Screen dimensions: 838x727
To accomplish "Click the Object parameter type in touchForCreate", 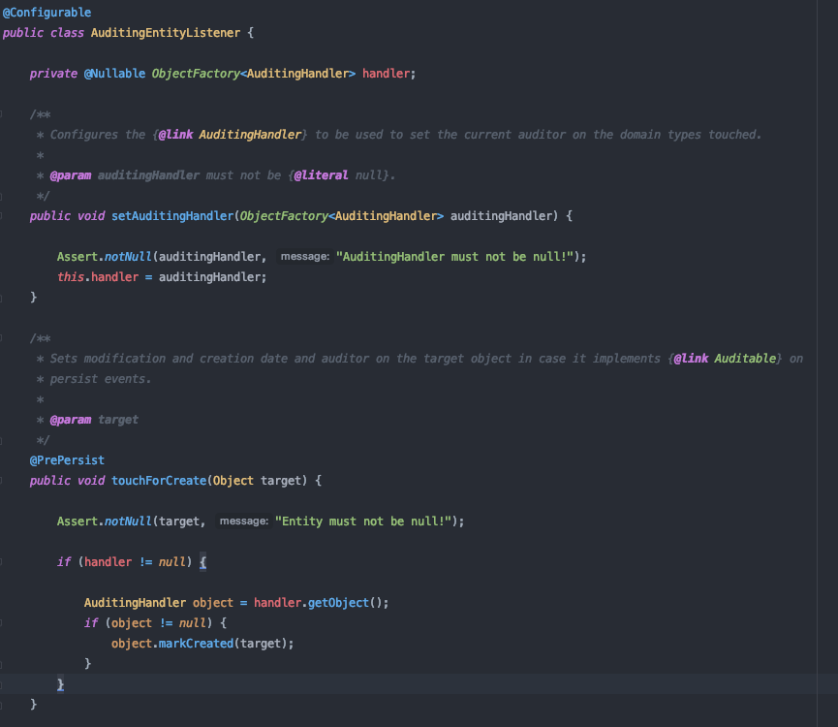I will (233, 481).
